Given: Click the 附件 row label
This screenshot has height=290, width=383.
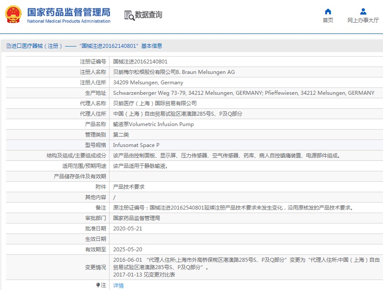Looking at the screenshot, I should [100, 187].
